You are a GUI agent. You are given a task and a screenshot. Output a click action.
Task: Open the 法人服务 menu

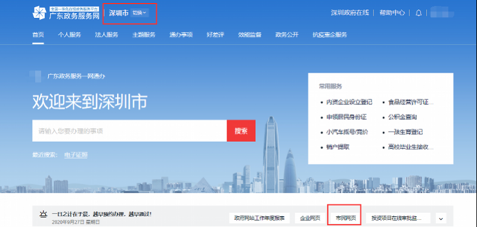[107, 35]
